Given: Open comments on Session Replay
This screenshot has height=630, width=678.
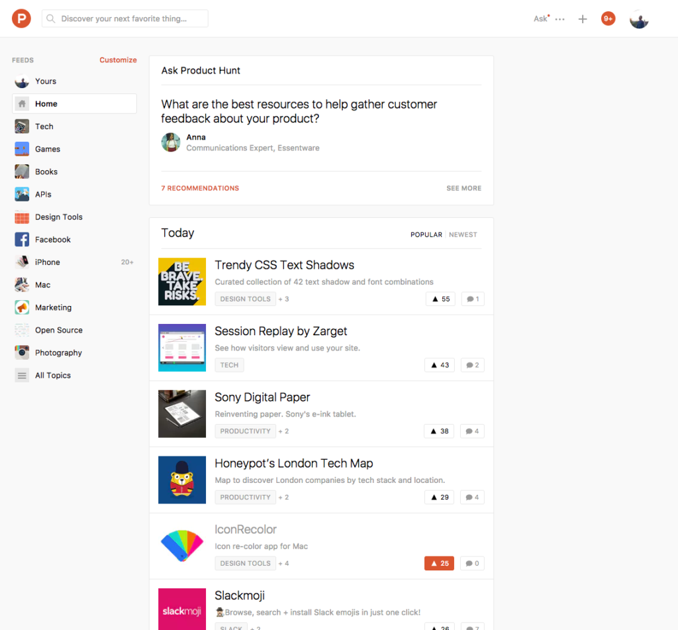Looking at the screenshot, I should [x=473, y=365].
